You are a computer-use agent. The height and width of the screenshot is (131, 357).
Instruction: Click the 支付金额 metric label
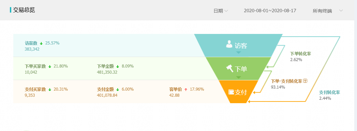click(105, 89)
